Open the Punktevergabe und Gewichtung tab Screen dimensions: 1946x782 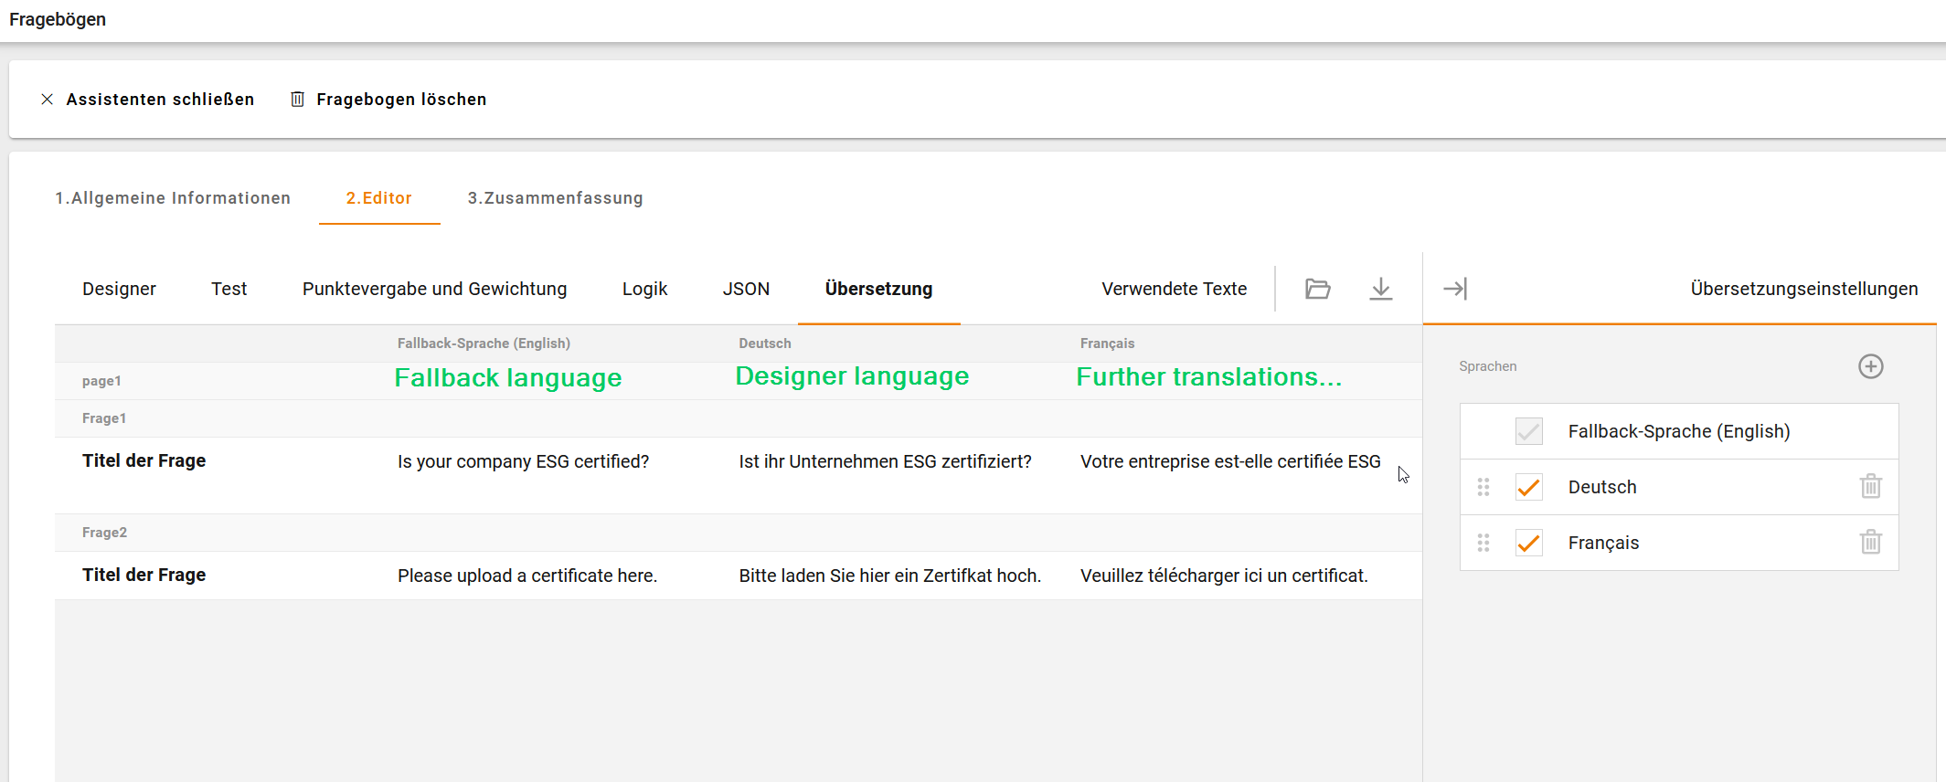[x=434, y=289]
